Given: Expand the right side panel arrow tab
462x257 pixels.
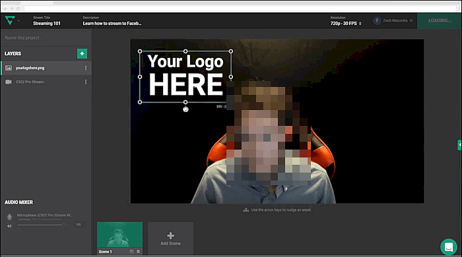Looking at the screenshot, I should [x=459, y=145].
